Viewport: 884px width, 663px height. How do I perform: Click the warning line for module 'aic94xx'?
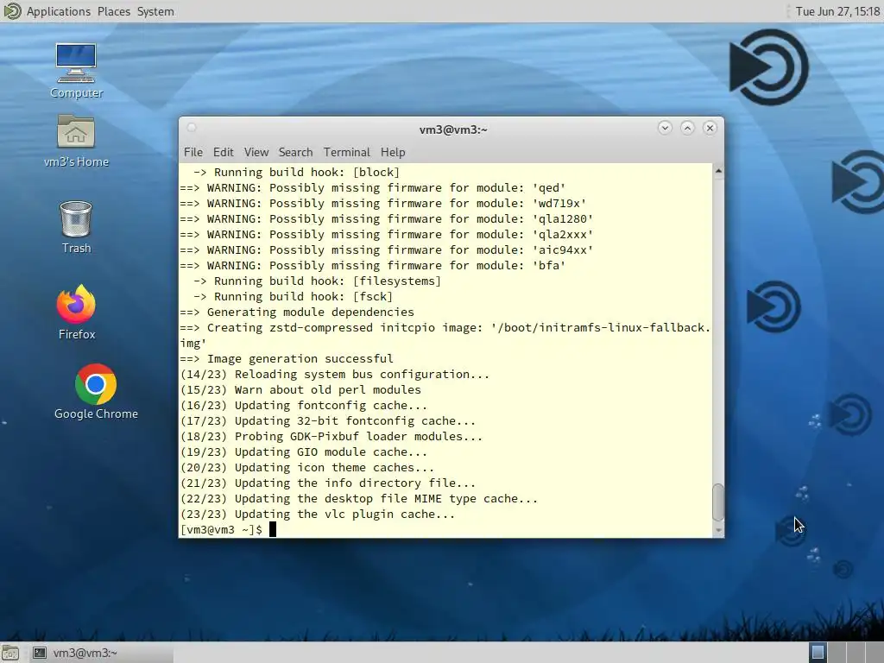386,249
